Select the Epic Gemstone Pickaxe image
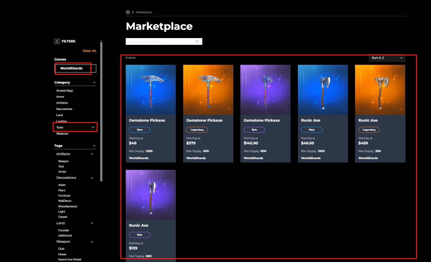This screenshot has height=262, width=431. pos(265,90)
